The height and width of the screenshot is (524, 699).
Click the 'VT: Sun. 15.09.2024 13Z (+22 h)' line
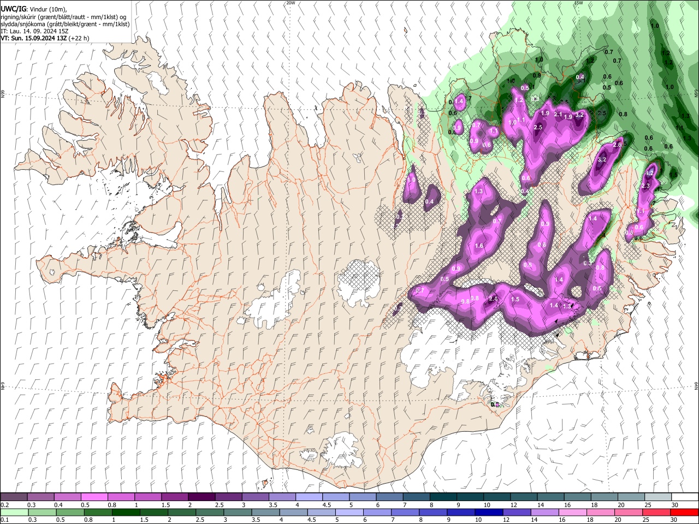pos(45,38)
